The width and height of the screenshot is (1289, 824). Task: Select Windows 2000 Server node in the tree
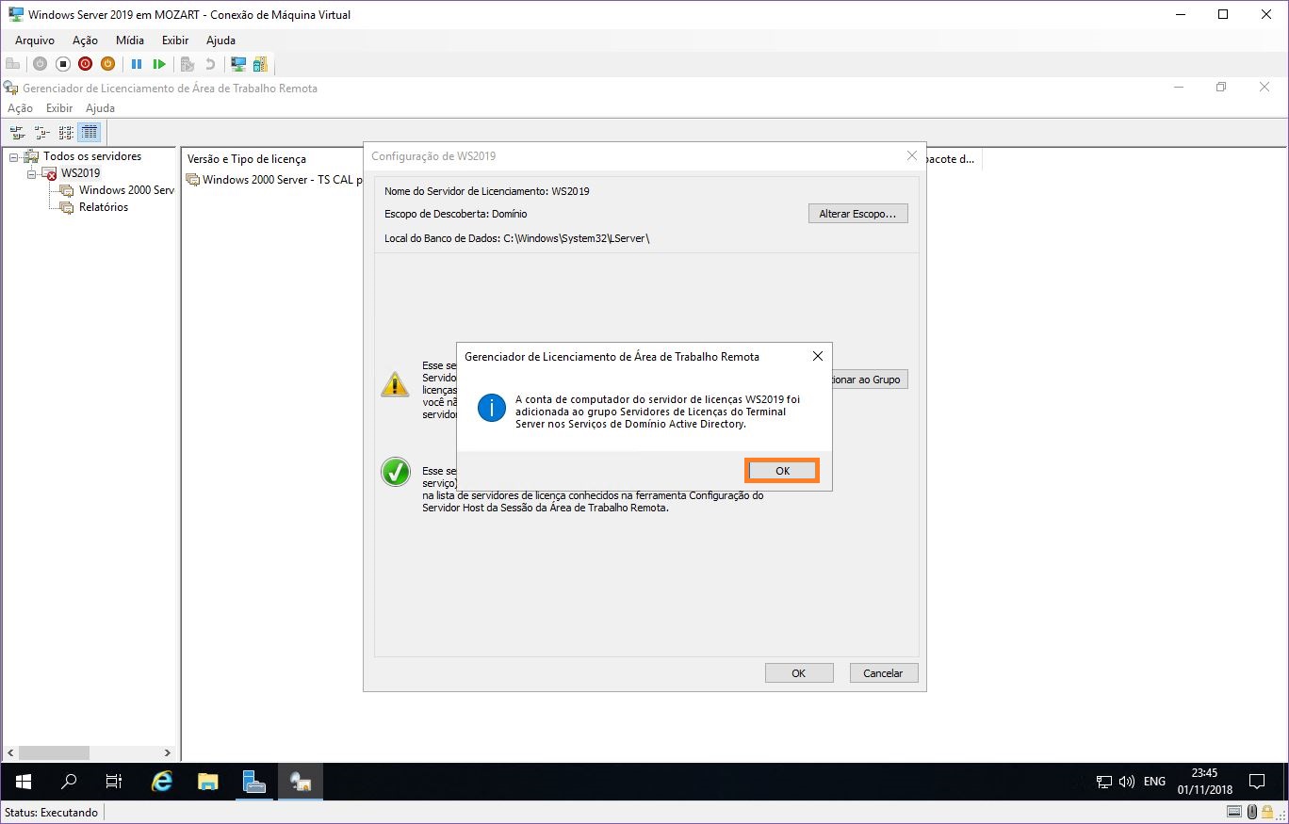[126, 190]
